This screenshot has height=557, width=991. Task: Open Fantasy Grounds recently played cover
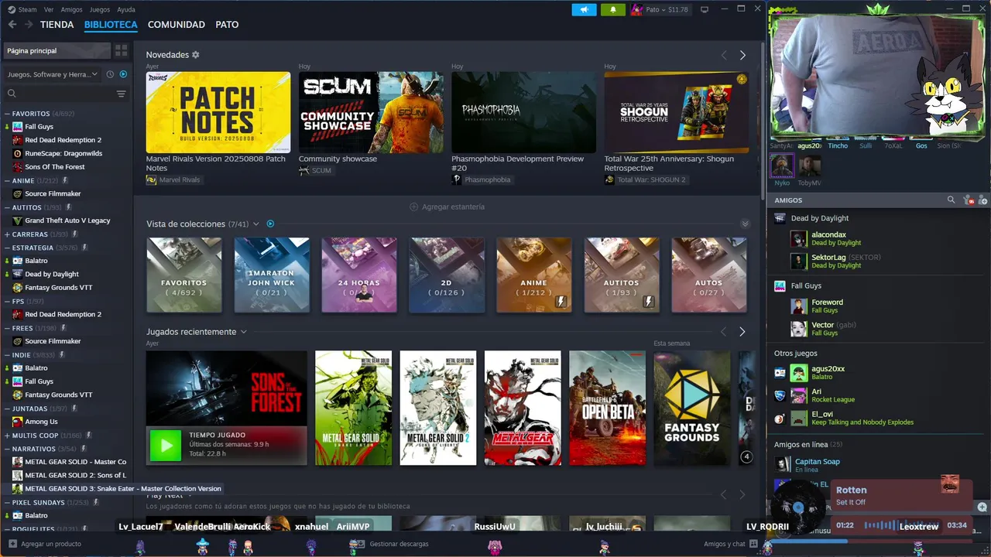tap(692, 408)
